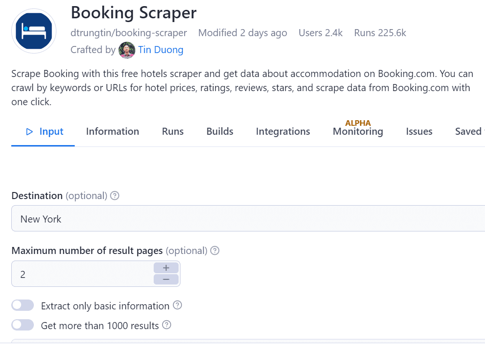
Task: Open the Runs tab
Action: 172,131
